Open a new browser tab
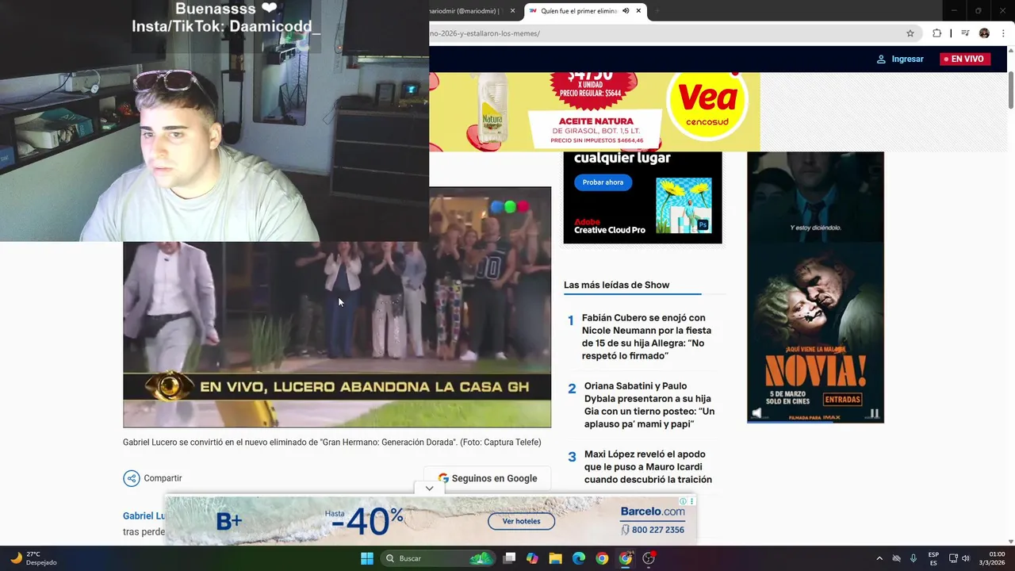This screenshot has height=571, width=1015. tap(657, 11)
